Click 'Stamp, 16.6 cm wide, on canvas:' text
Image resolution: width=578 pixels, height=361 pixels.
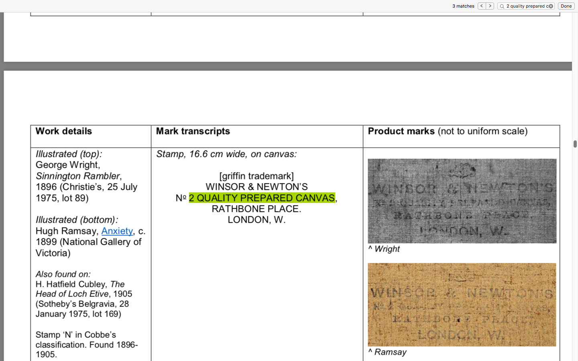(x=226, y=154)
